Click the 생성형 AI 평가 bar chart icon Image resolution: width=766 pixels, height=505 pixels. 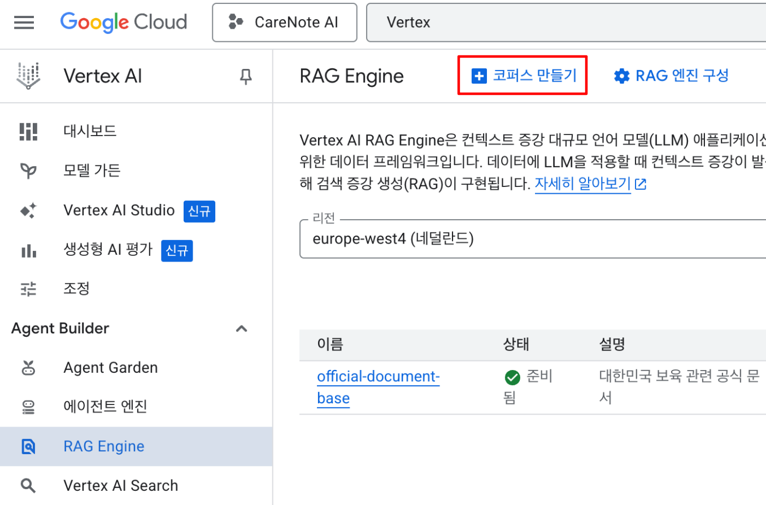coord(28,250)
